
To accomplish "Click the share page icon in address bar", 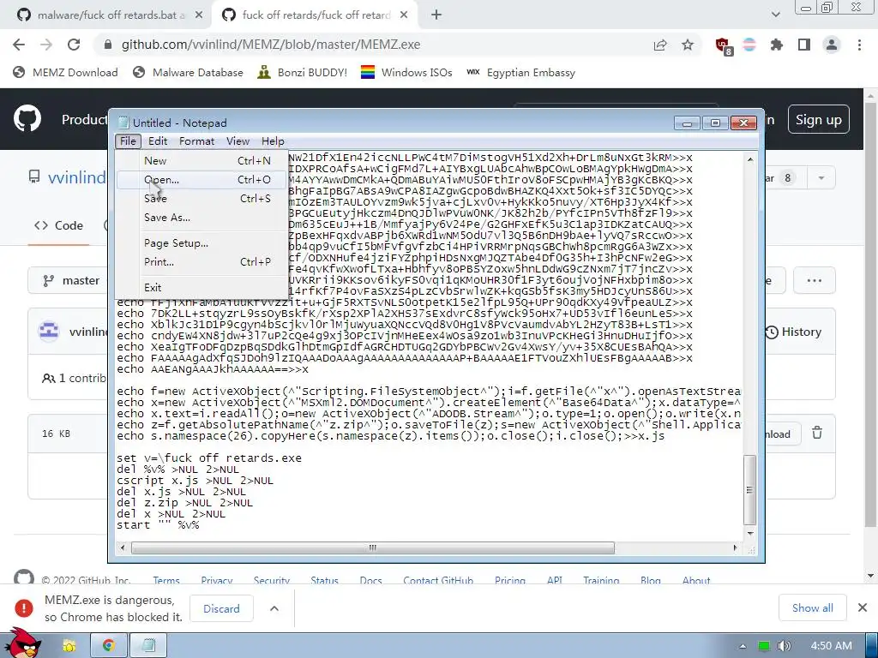I will 660,45.
